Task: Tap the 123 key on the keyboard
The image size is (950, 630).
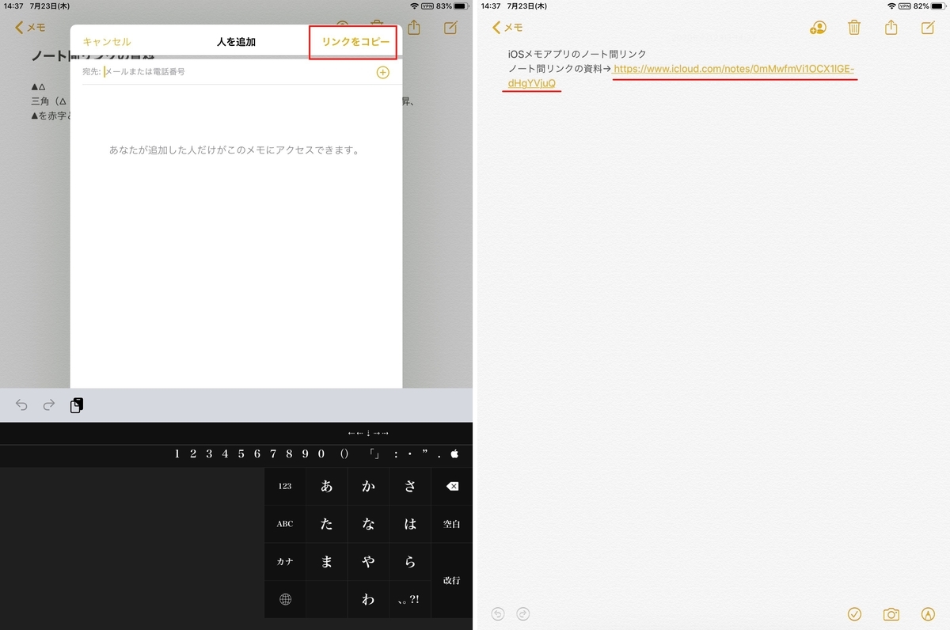Action: pyautogui.click(x=285, y=486)
